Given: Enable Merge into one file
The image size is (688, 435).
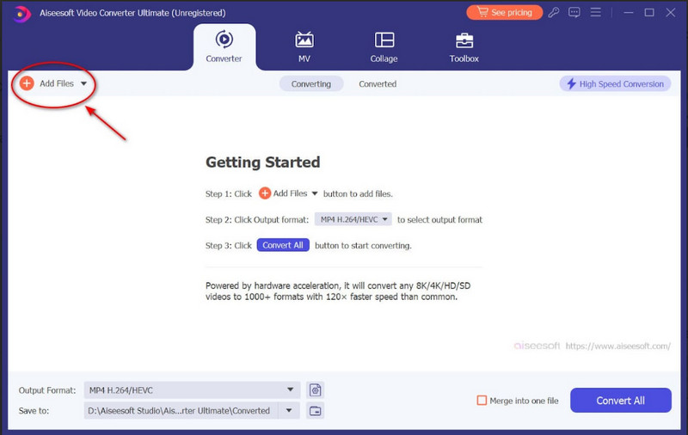Looking at the screenshot, I should [482, 401].
